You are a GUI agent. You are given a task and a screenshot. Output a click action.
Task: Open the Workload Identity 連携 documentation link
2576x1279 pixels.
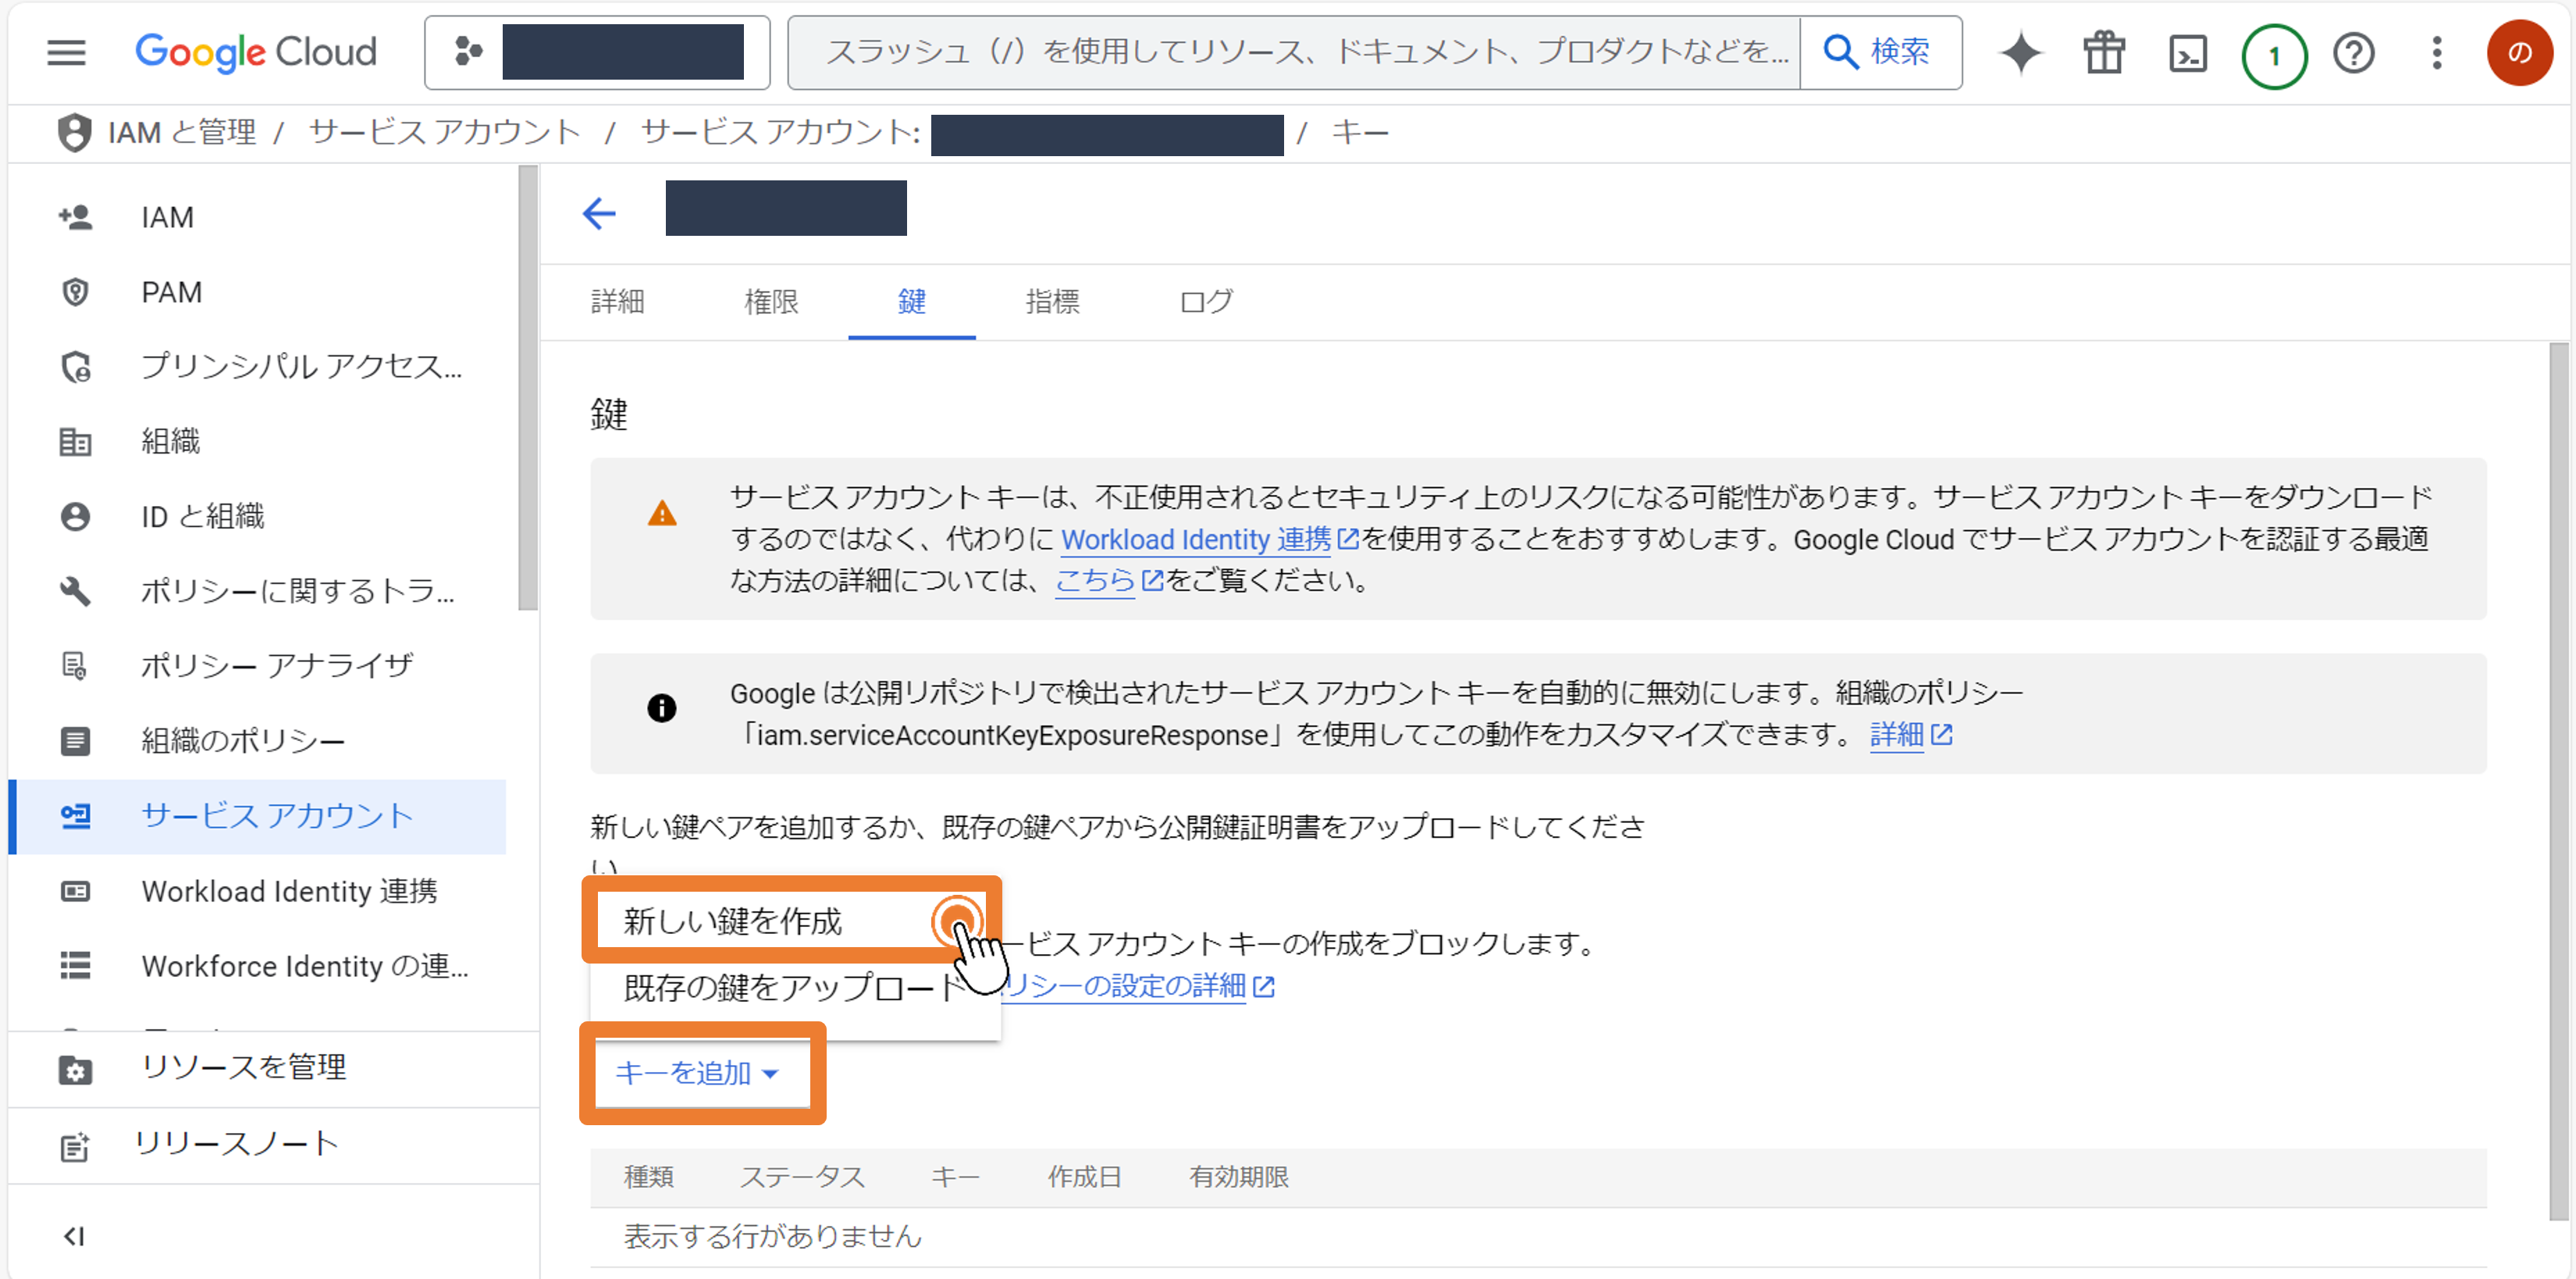[x=1209, y=540]
